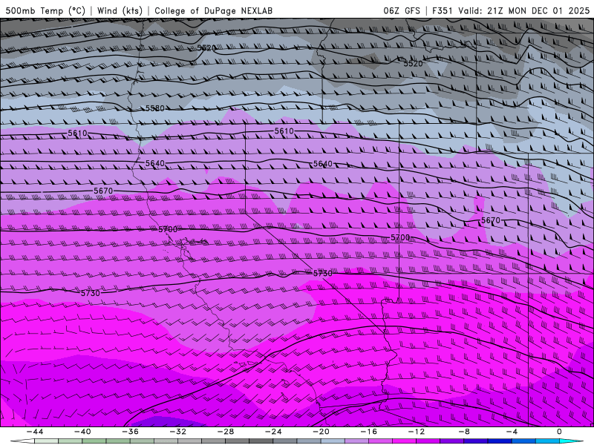Click the -44 colorbar tick label

34,432
